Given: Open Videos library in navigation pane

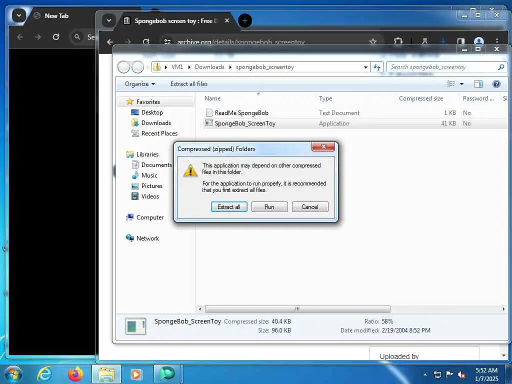Looking at the screenshot, I should 150,196.
